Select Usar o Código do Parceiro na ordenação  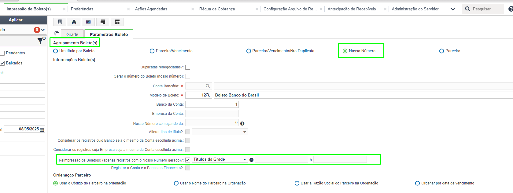55,183
